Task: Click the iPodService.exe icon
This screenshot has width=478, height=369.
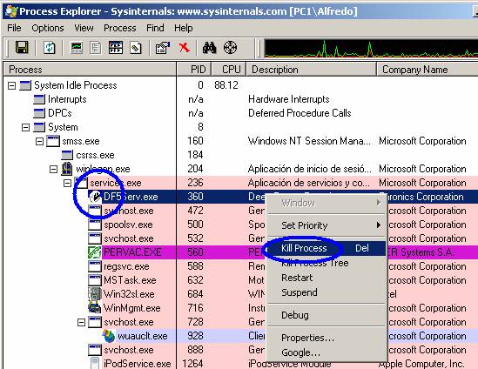Action: point(95,363)
